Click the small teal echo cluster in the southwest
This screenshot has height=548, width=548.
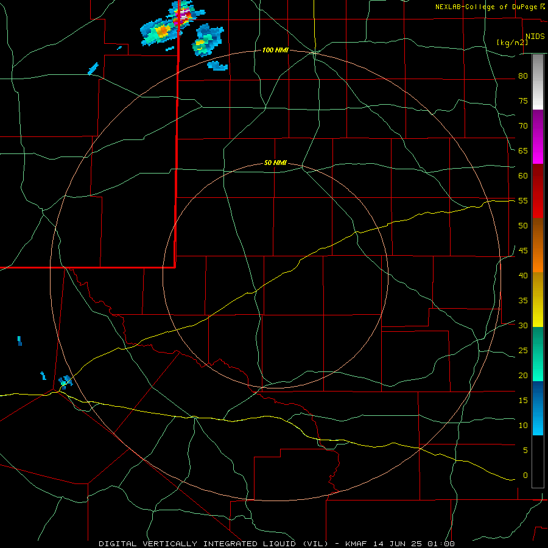pyautogui.click(x=65, y=381)
